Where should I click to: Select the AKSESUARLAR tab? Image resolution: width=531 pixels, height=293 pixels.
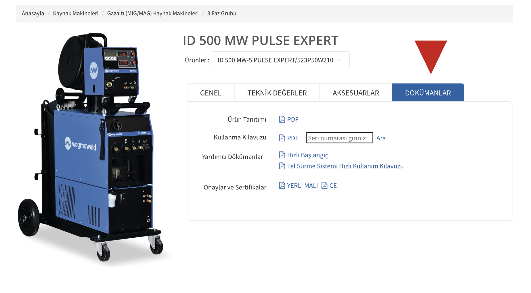(x=356, y=93)
